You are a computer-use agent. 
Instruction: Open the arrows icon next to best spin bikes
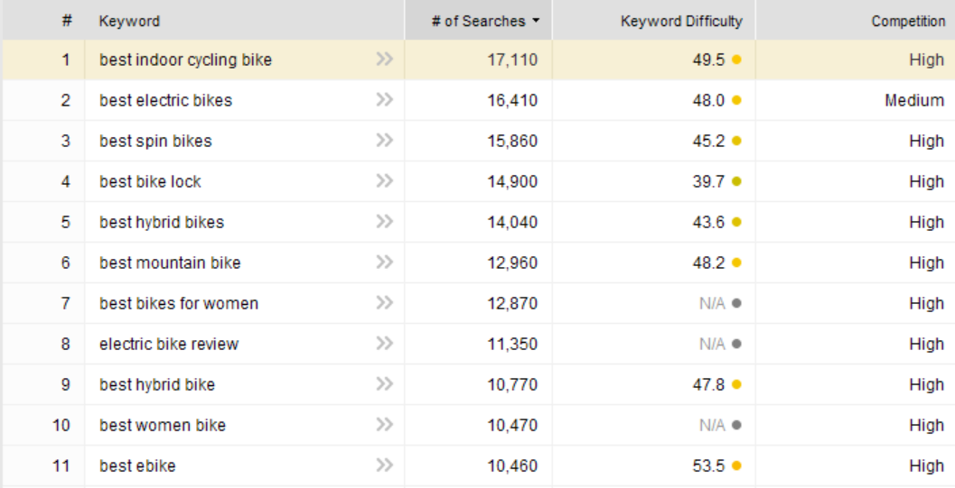[384, 141]
